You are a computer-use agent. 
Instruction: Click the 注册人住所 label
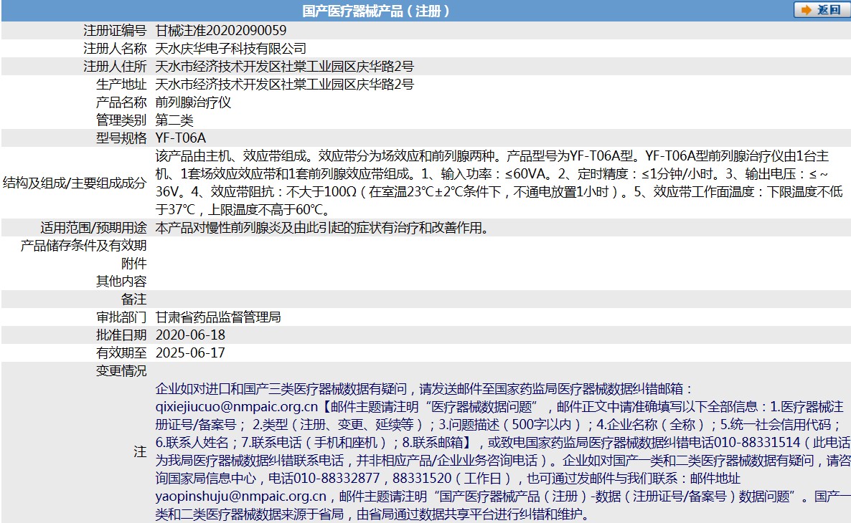pyautogui.click(x=115, y=66)
